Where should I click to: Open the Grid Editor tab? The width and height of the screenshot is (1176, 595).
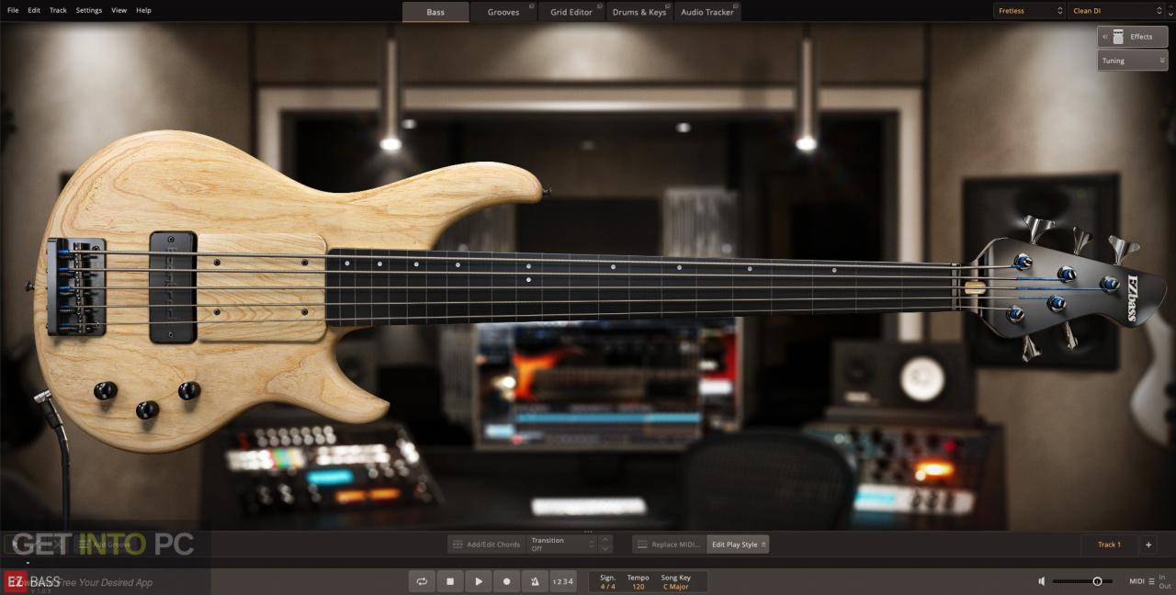coord(571,12)
